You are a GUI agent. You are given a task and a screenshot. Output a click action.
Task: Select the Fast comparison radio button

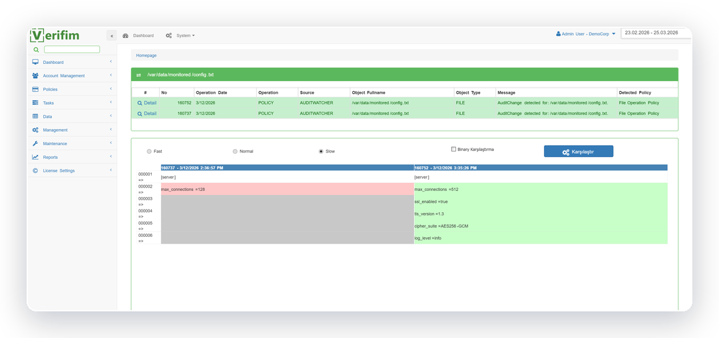(x=148, y=151)
